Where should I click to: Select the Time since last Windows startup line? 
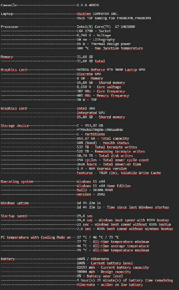pos(123,207)
